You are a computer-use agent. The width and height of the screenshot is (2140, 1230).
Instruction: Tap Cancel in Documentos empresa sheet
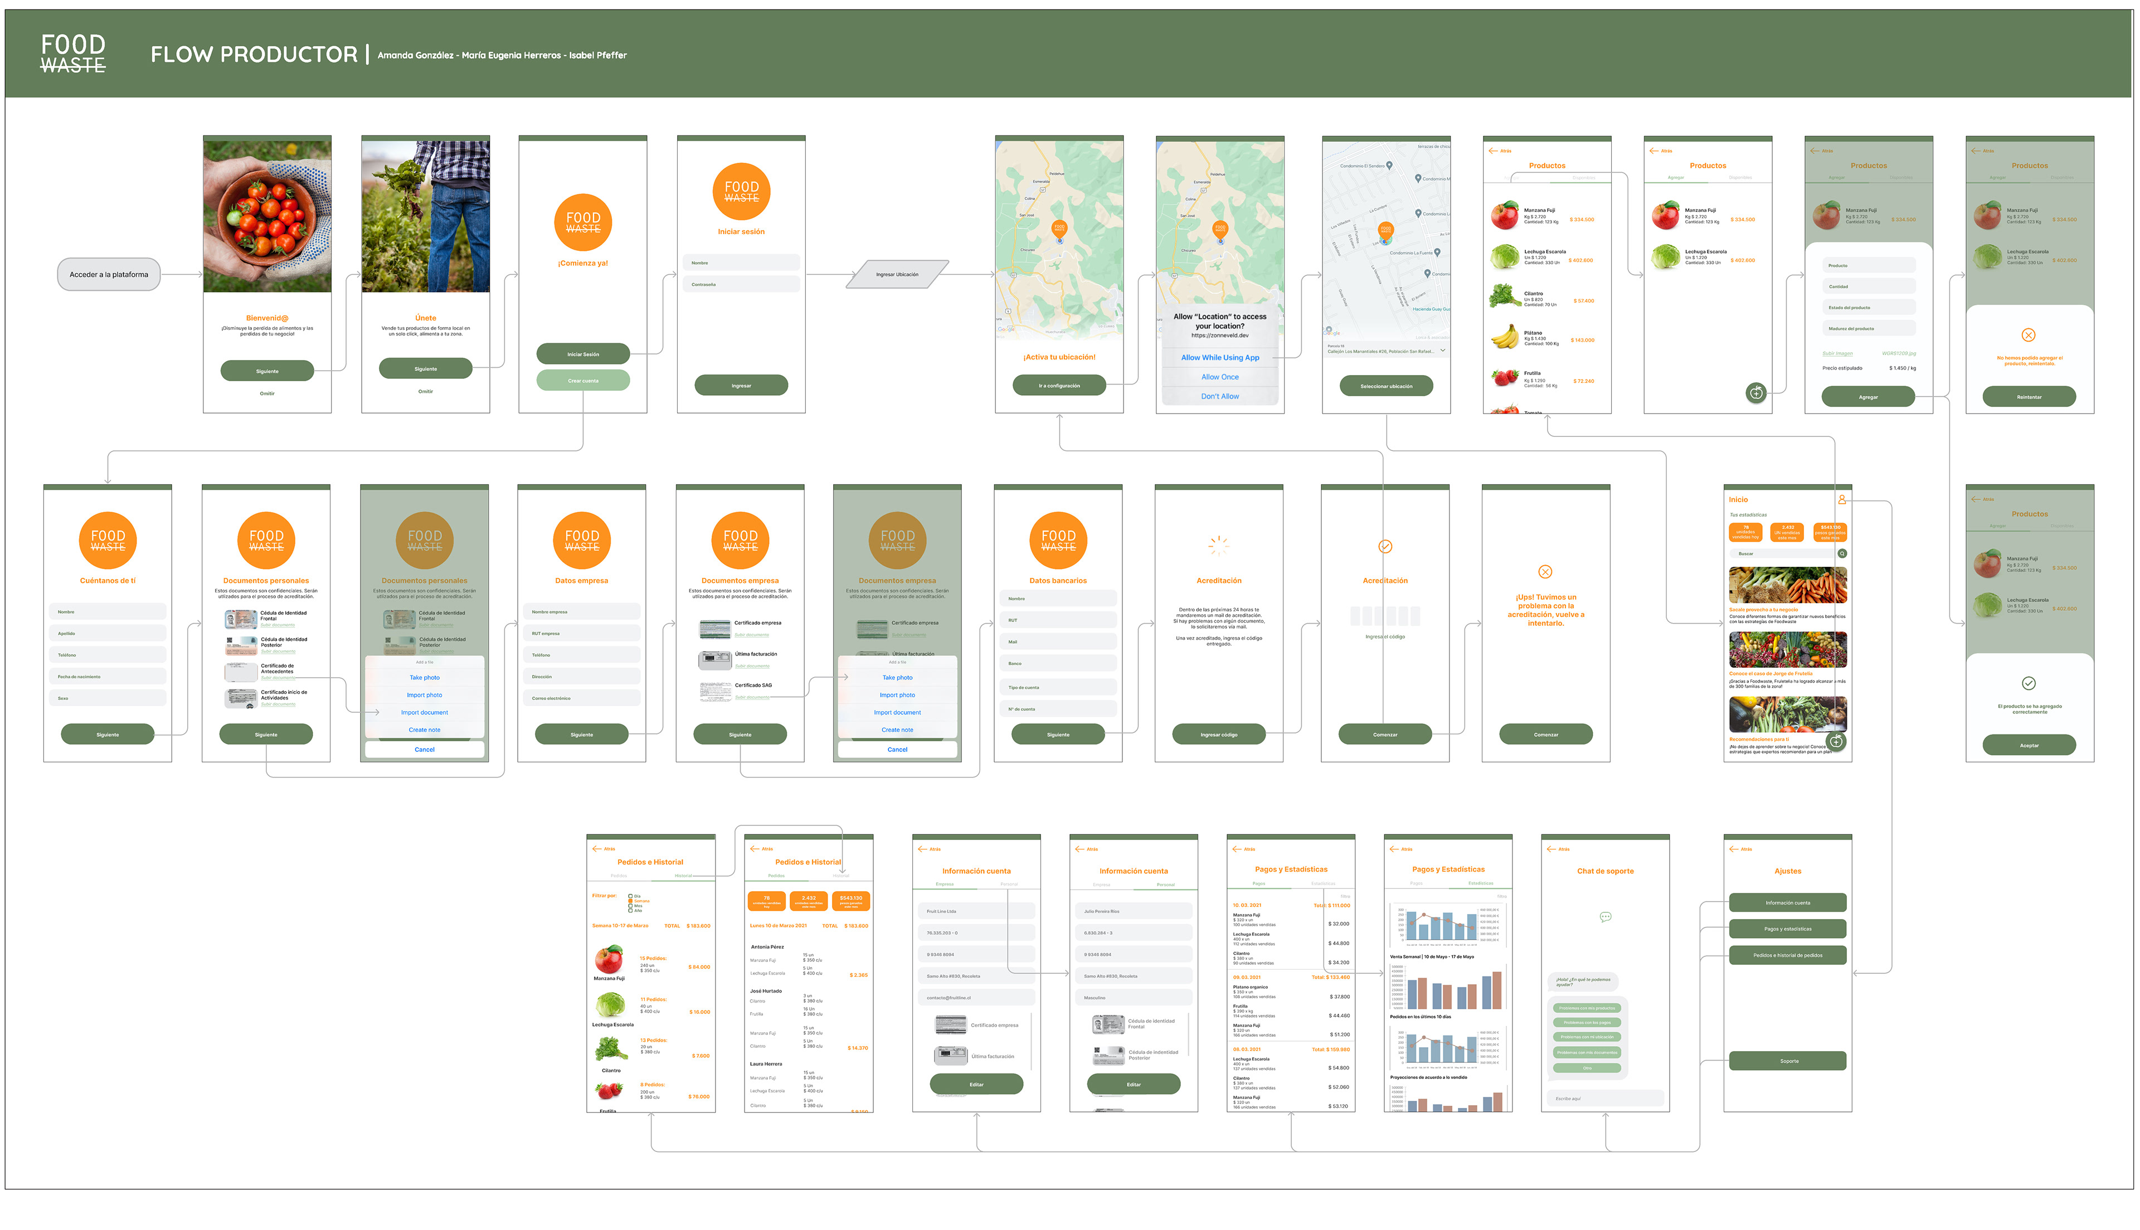[897, 750]
